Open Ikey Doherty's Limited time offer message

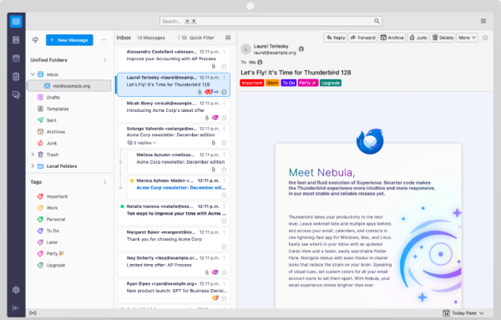tap(174, 265)
